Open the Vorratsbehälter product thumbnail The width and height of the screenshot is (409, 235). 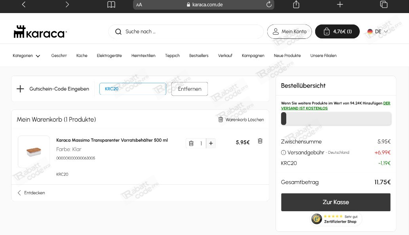pyautogui.click(x=34, y=152)
